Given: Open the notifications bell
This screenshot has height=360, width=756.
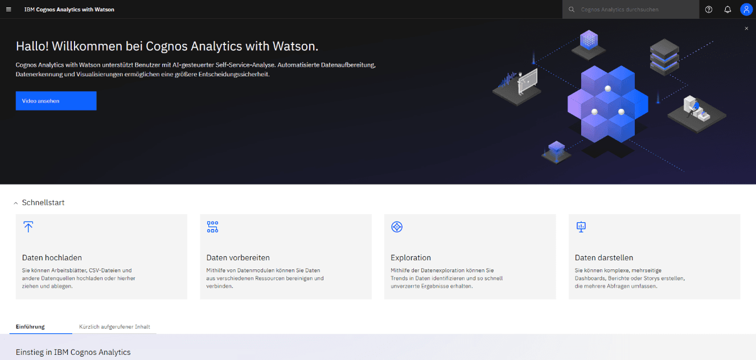Looking at the screenshot, I should pos(728,10).
